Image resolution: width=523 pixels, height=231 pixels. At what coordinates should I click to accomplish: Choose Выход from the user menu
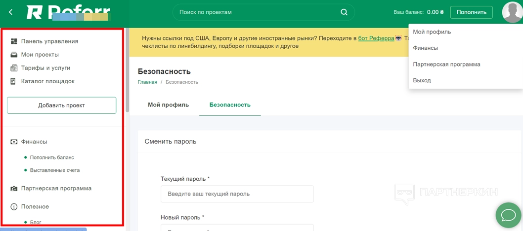(422, 80)
